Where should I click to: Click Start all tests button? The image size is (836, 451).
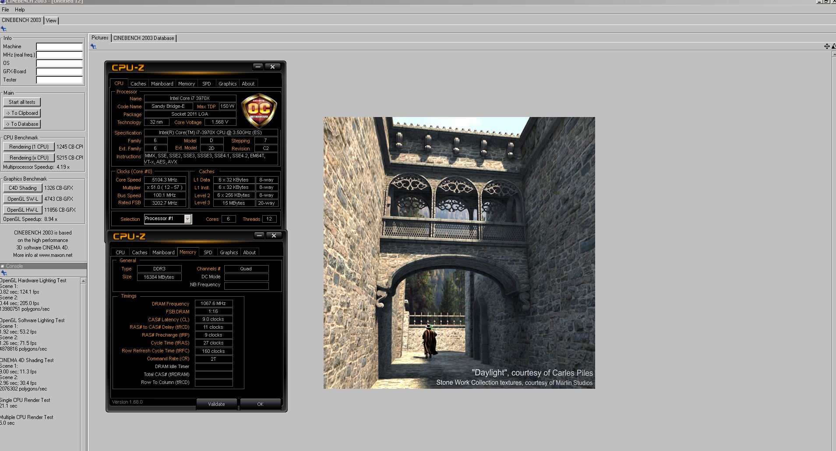(x=22, y=102)
